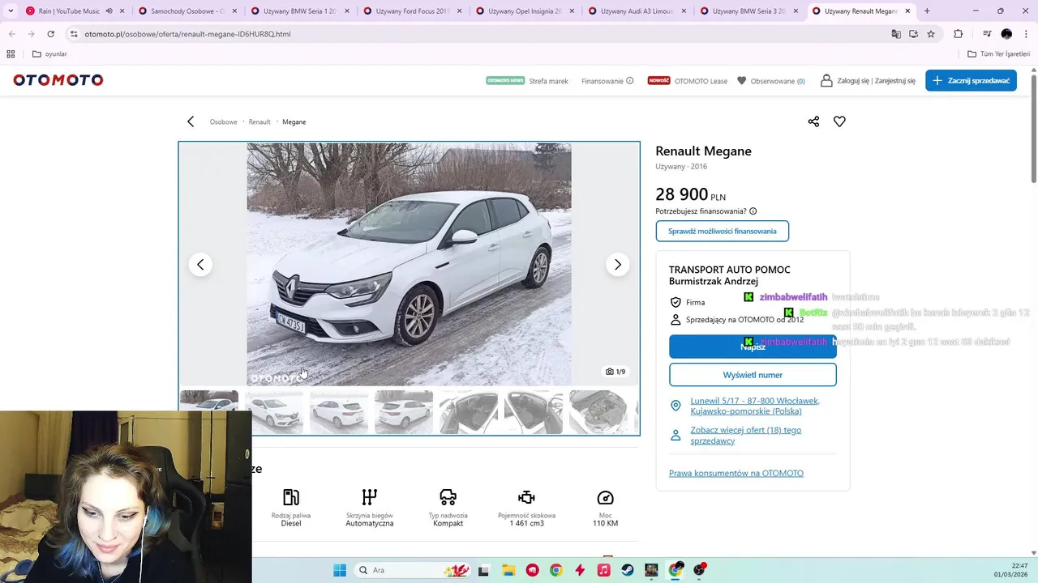Screen dimensions: 1038x583
Task: Open the Windows Start menu
Action: coord(340,570)
